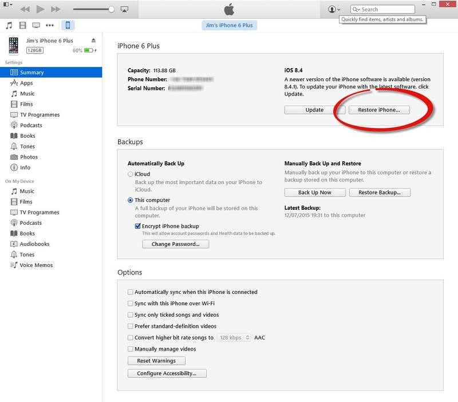Open Music under Settings
Screen dimensions: 458x402
coord(51,94)
